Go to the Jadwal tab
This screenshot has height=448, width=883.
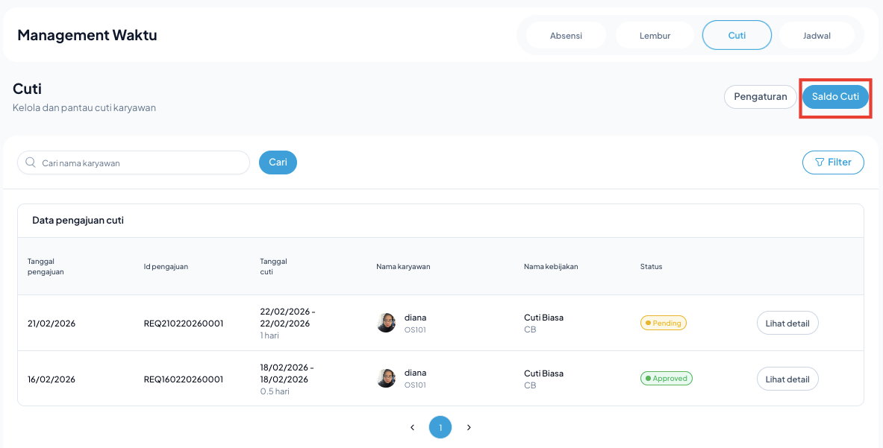pyautogui.click(x=817, y=35)
